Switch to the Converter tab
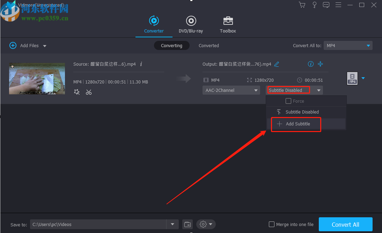This screenshot has height=233, width=382. pos(154,24)
